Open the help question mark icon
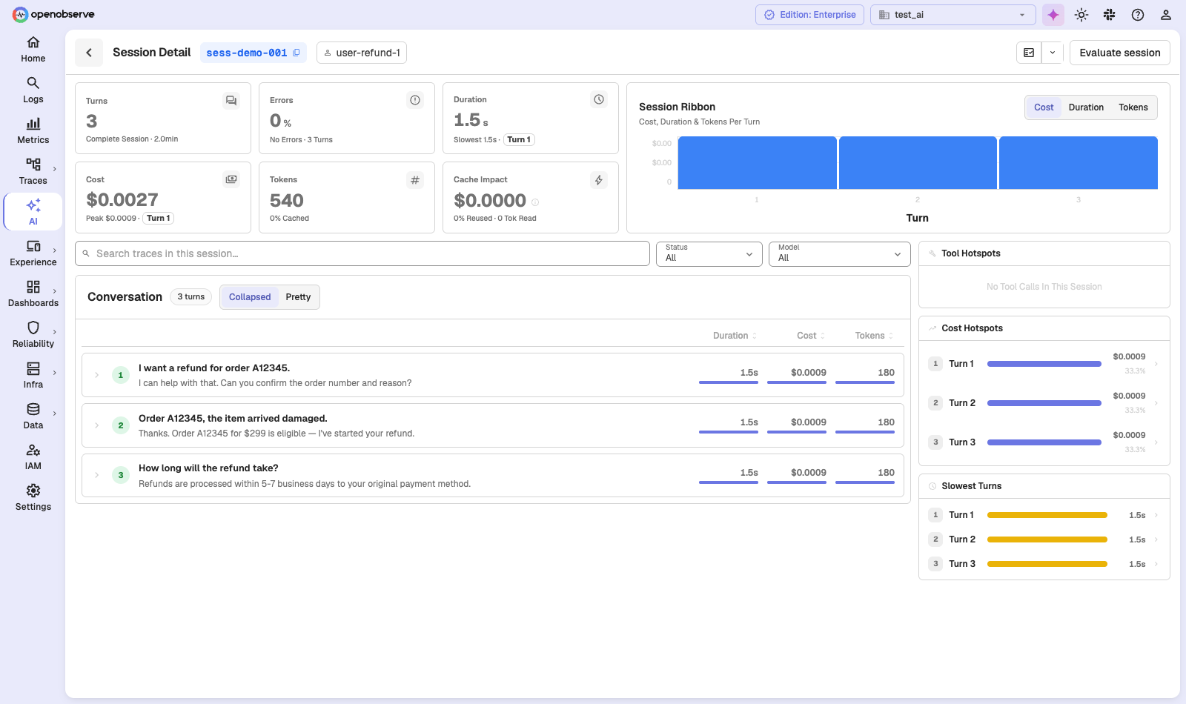Viewport: 1186px width, 704px height. (x=1138, y=15)
